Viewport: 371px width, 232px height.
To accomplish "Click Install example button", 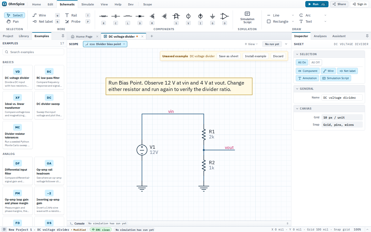I will (x=256, y=56).
